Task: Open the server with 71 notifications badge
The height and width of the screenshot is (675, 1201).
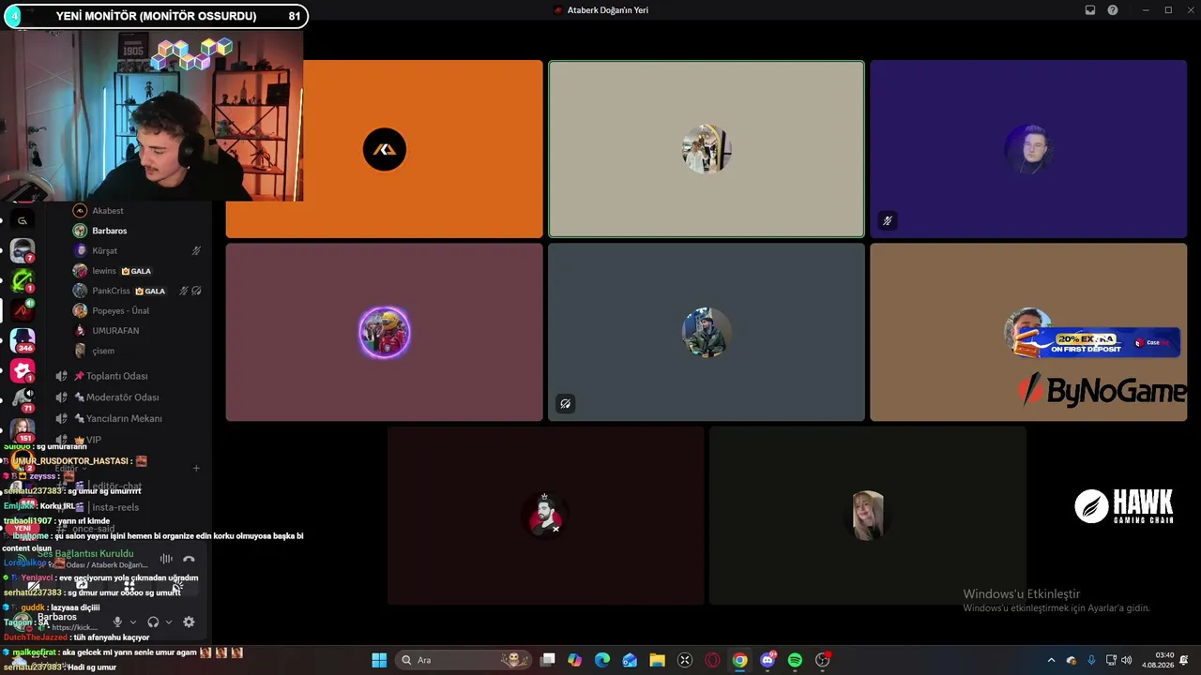Action: [x=23, y=399]
